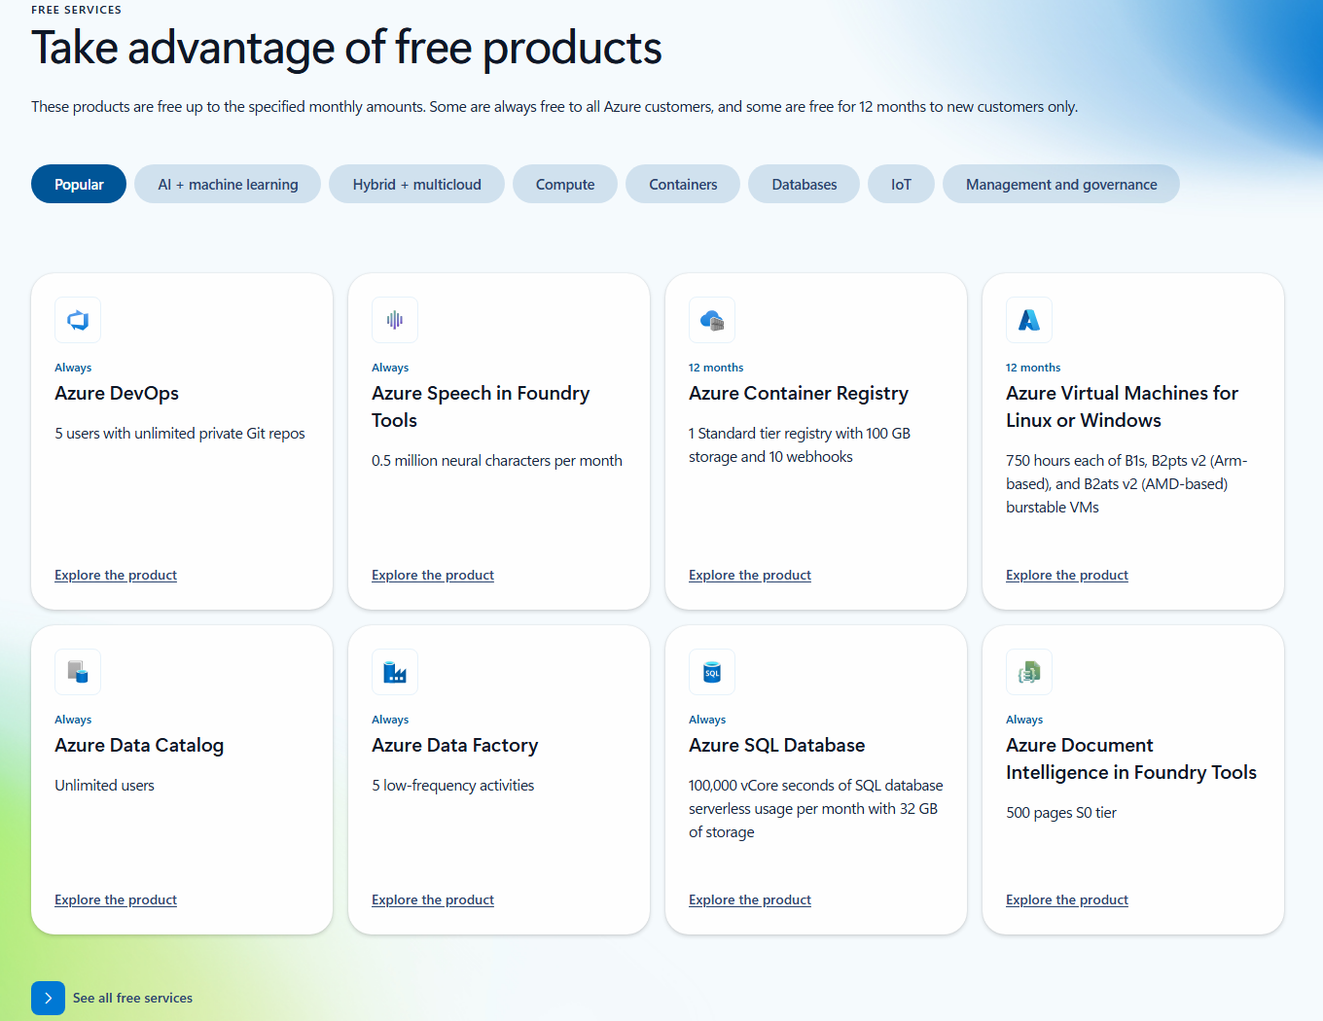Click the Azure Document Intelligence icon

1029,672
